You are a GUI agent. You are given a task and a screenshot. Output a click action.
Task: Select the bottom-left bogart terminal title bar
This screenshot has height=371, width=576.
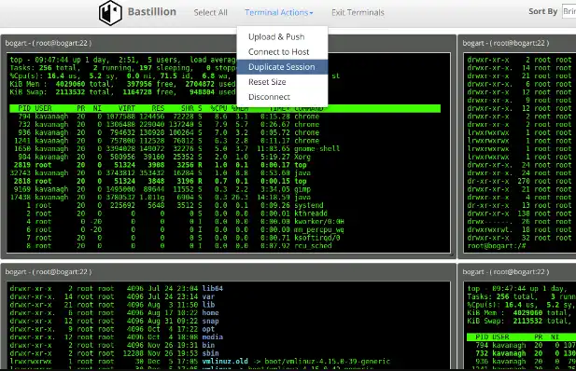coord(229,272)
